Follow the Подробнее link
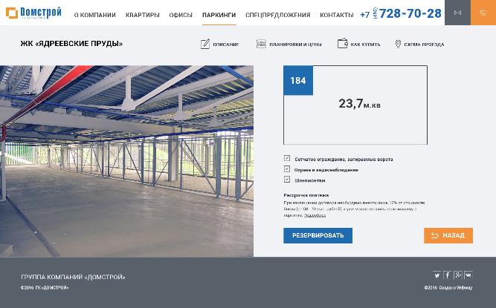Image resolution: width=496 pixels, height=308 pixels. point(315,215)
